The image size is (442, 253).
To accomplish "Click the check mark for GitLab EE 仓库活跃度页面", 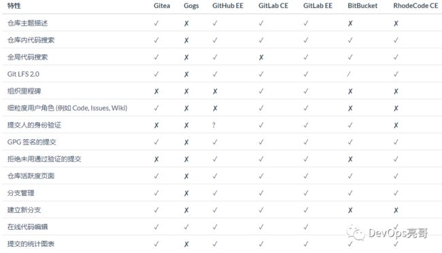I will (306, 176).
